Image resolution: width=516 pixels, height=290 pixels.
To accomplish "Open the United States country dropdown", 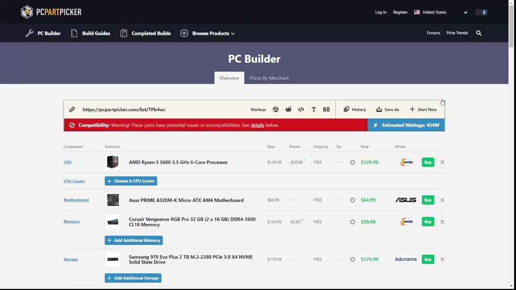I will point(441,12).
